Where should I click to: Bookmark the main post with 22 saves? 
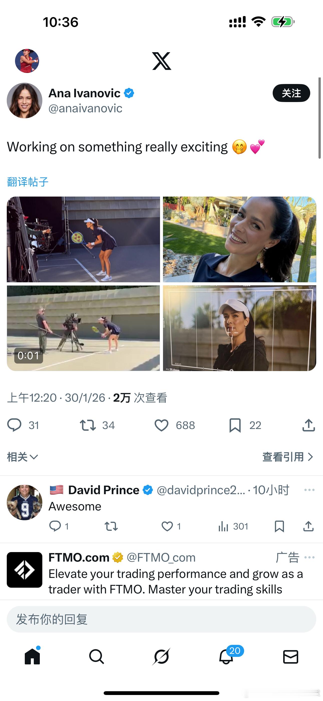point(235,425)
